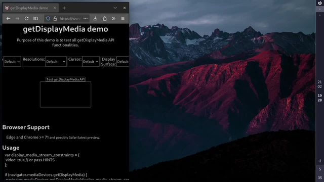The width and height of the screenshot is (324, 182).
Task: Reload the getDisplayMedia demo page
Action: tap(26, 19)
